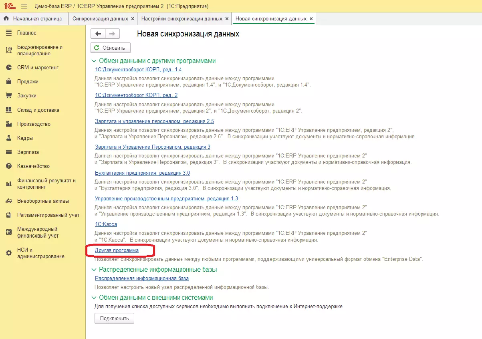Close the Настройки синхронизации данных tab
Screen dimensions: 482x339
[227, 19]
